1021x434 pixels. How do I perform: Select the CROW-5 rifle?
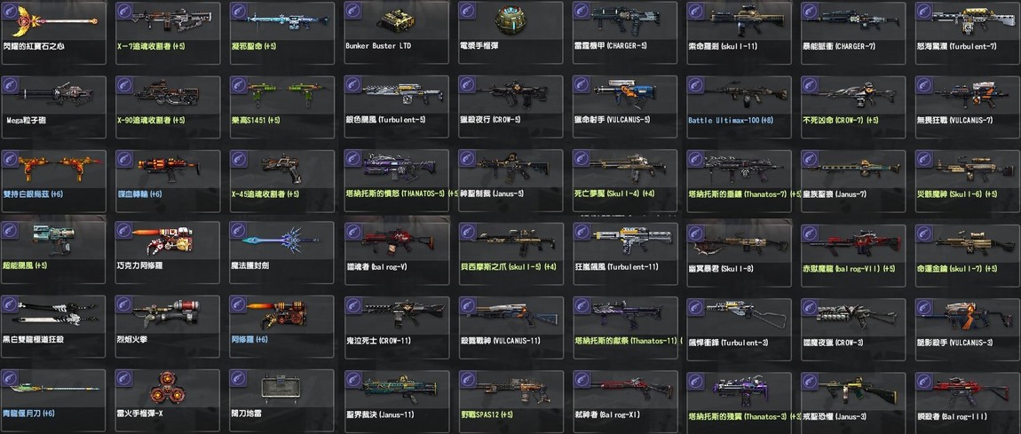pyautogui.click(x=510, y=107)
